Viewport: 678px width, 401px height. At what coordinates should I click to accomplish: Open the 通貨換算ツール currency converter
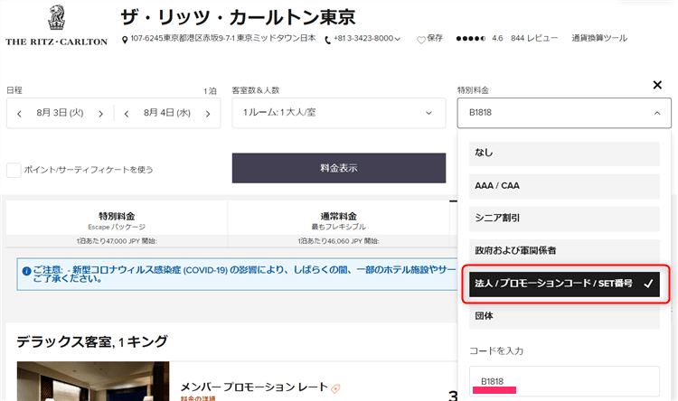[599, 39]
